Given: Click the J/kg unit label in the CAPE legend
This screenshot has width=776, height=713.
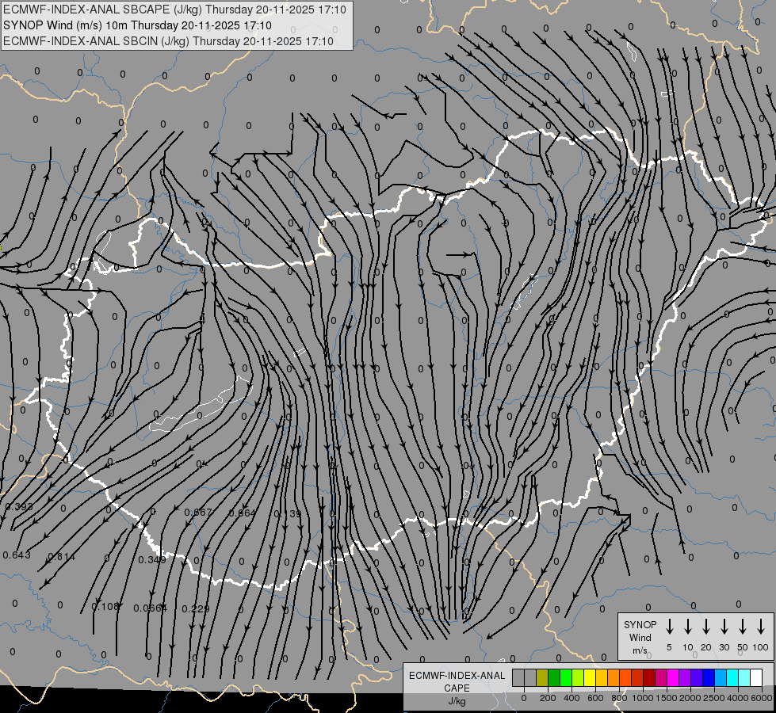Looking at the screenshot, I should (457, 701).
